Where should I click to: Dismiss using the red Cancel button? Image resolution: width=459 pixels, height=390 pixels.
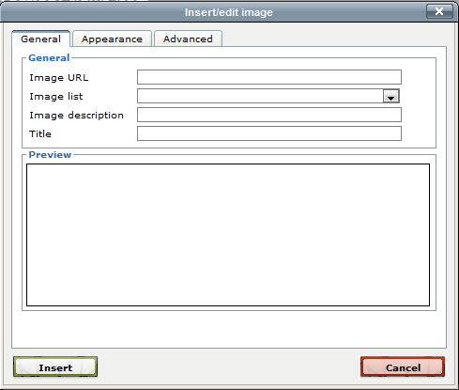click(403, 367)
